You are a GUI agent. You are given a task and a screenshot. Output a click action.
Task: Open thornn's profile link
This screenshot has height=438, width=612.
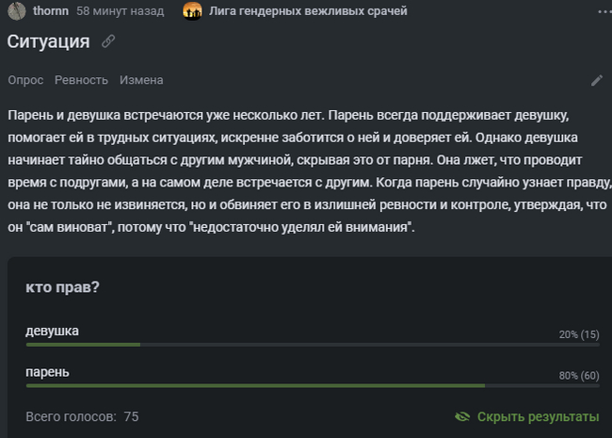[51, 11]
